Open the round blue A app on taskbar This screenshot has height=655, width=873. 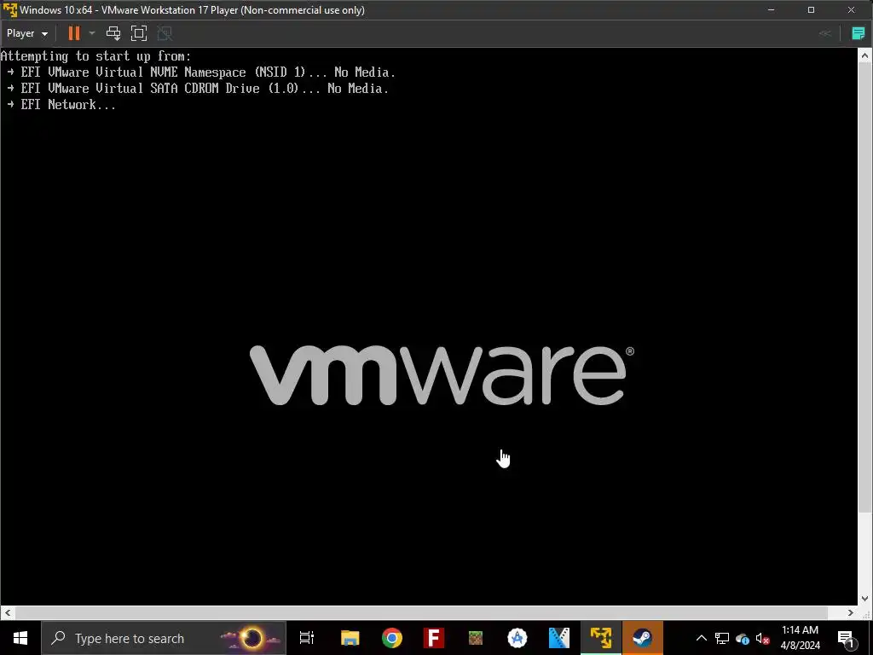(517, 638)
